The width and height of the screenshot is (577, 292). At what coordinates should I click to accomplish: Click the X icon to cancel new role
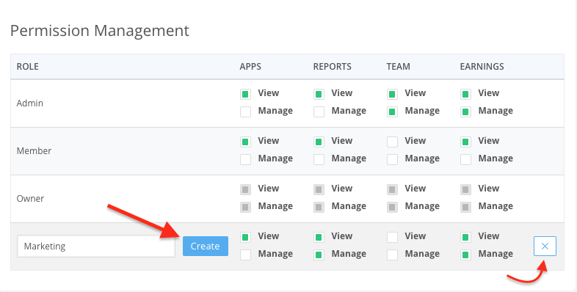pyautogui.click(x=545, y=246)
